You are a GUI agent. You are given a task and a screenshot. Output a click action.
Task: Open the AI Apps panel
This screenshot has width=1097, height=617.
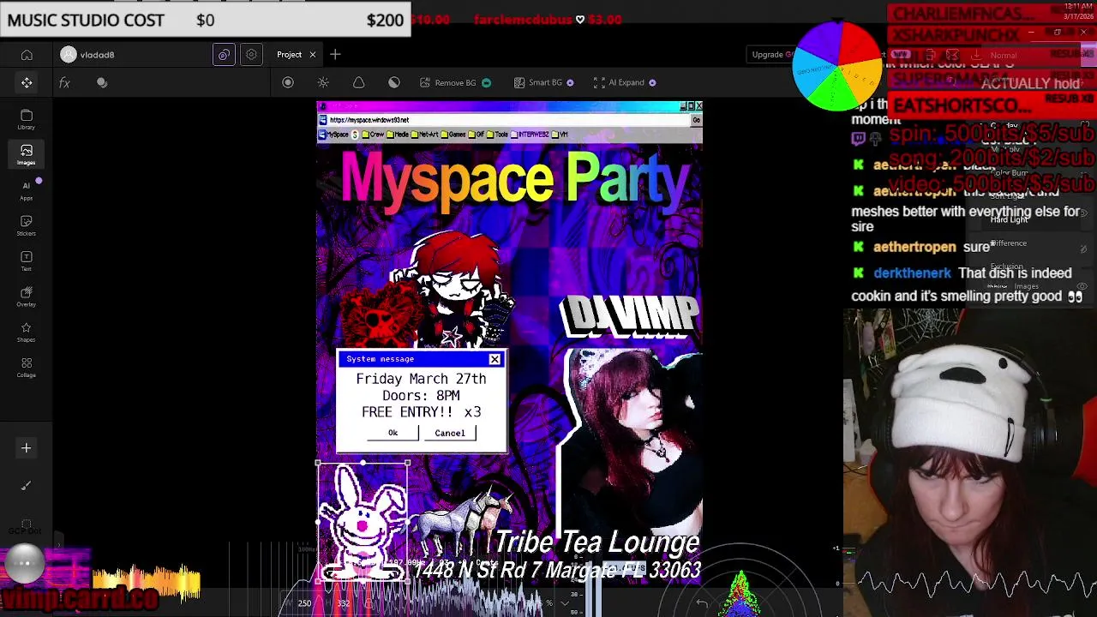(27, 190)
